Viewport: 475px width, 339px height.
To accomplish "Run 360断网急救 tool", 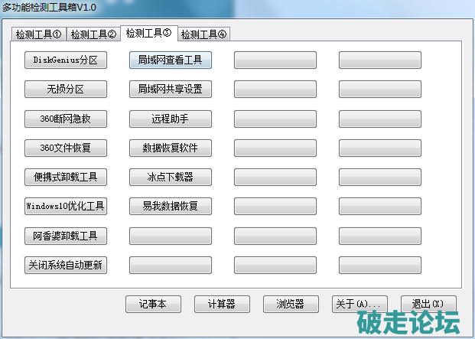I will tap(66, 119).
